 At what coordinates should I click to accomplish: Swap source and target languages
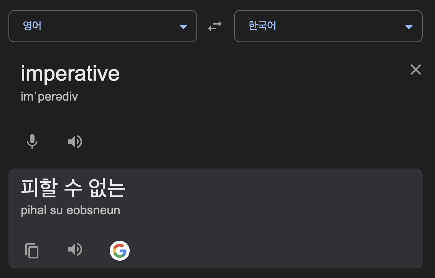(215, 26)
